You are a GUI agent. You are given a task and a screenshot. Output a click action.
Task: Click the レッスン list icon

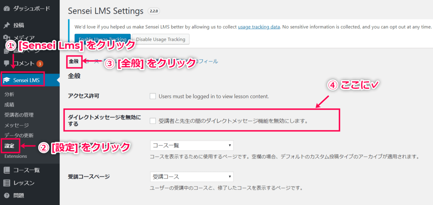(6, 183)
